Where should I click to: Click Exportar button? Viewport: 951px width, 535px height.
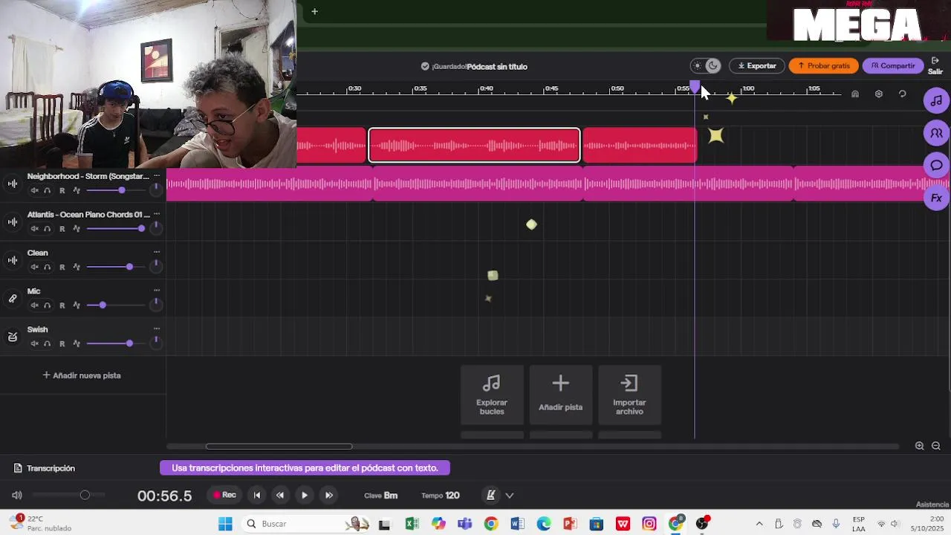click(756, 66)
